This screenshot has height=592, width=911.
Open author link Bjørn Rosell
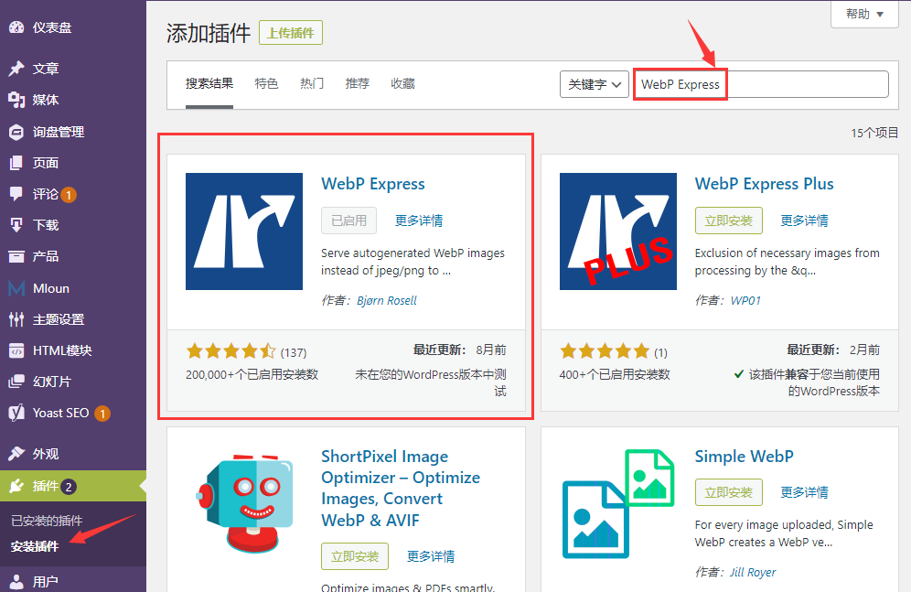point(387,301)
